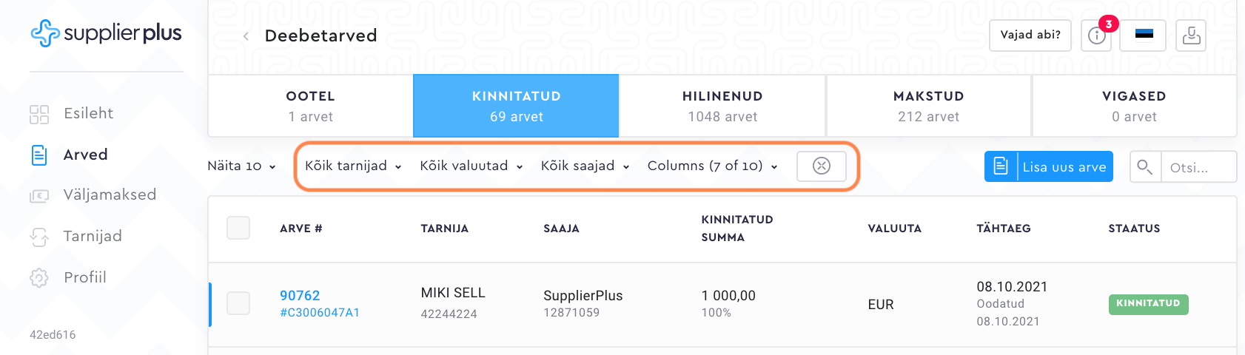Viewport: 1245px width, 355px height.
Task: Go back using the left chevron
Action: pos(246,36)
